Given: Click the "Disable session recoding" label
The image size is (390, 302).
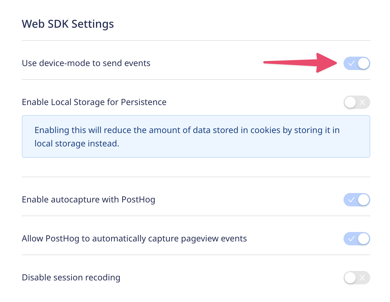Looking at the screenshot, I should (71, 277).
